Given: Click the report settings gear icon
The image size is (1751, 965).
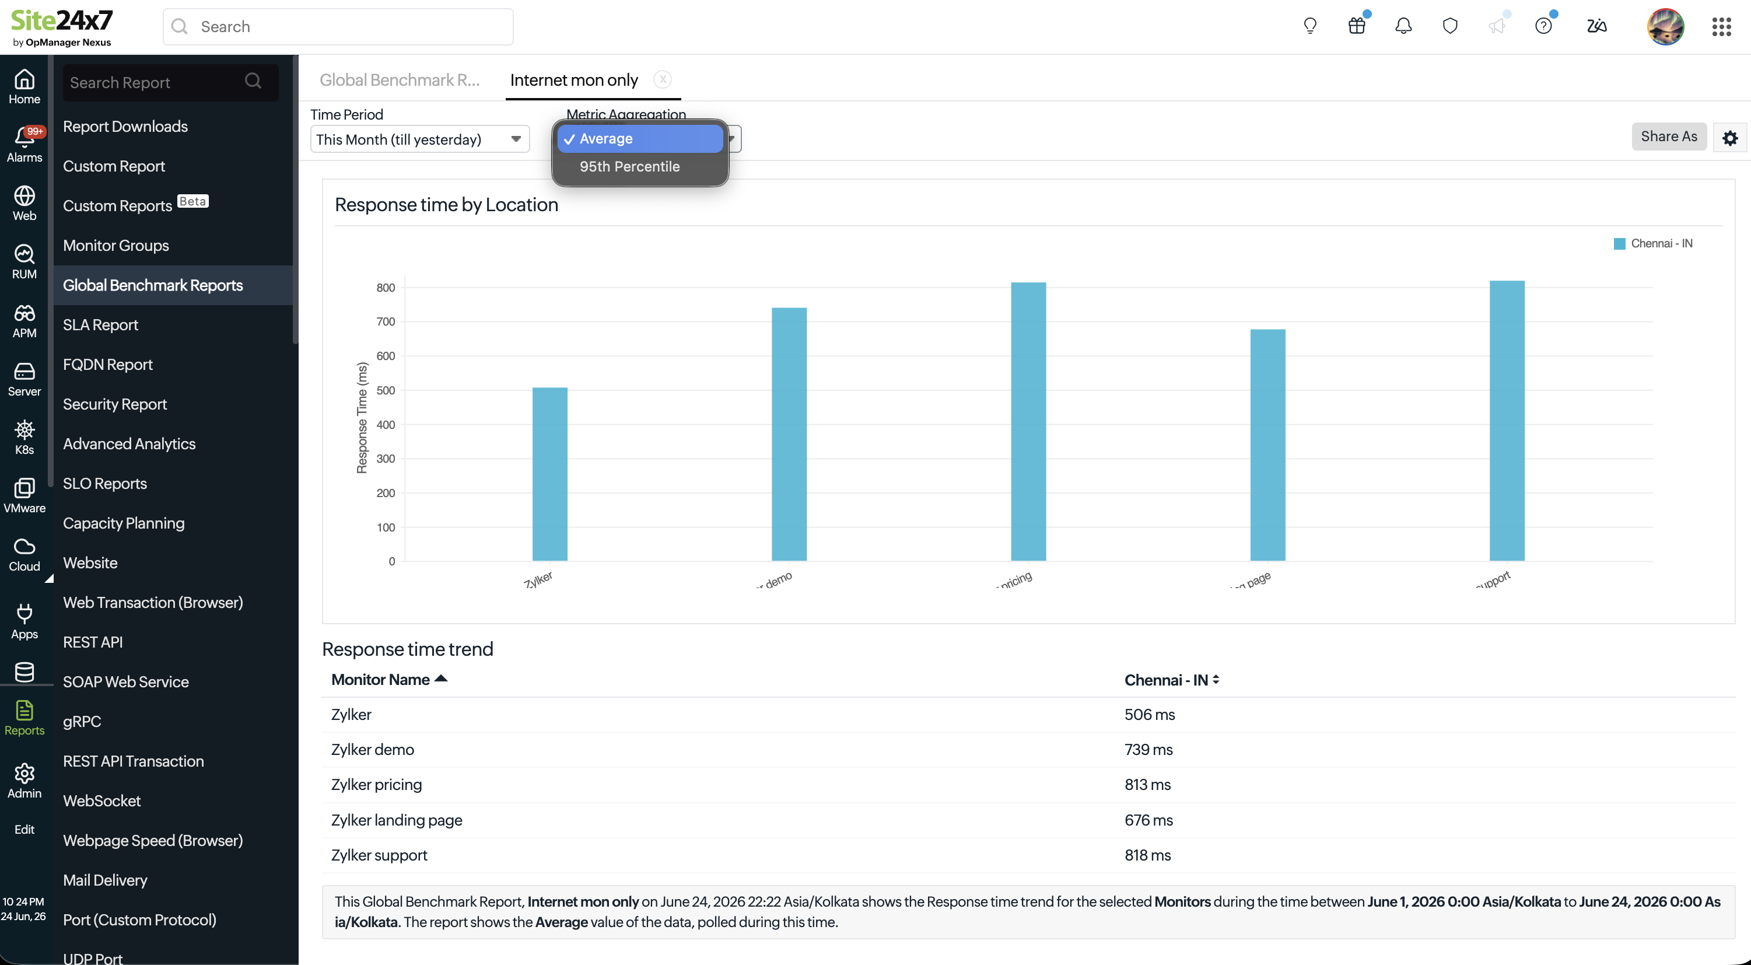Looking at the screenshot, I should click(x=1729, y=138).
